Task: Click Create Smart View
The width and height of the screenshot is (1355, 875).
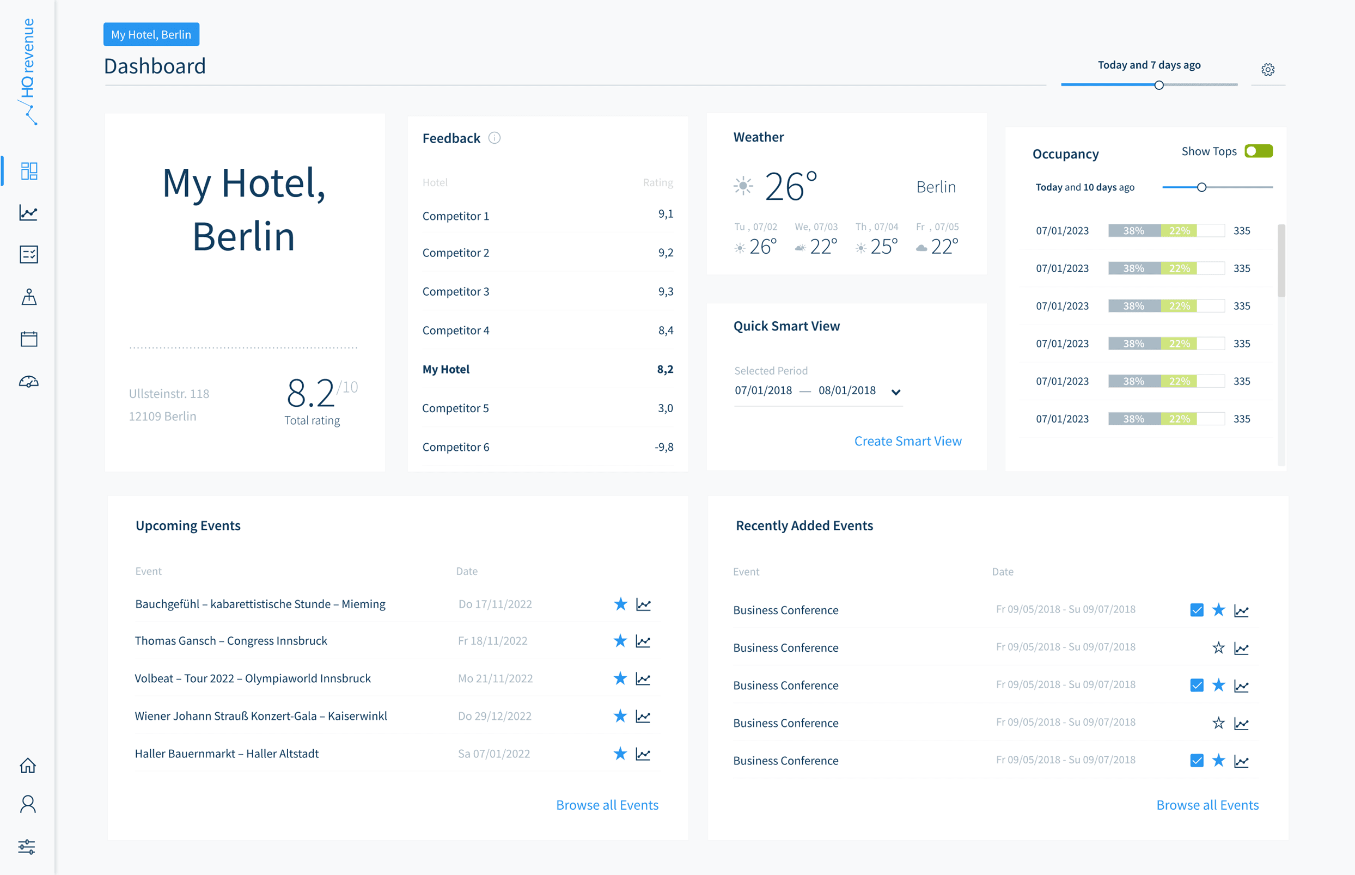Action: [907, 440]
